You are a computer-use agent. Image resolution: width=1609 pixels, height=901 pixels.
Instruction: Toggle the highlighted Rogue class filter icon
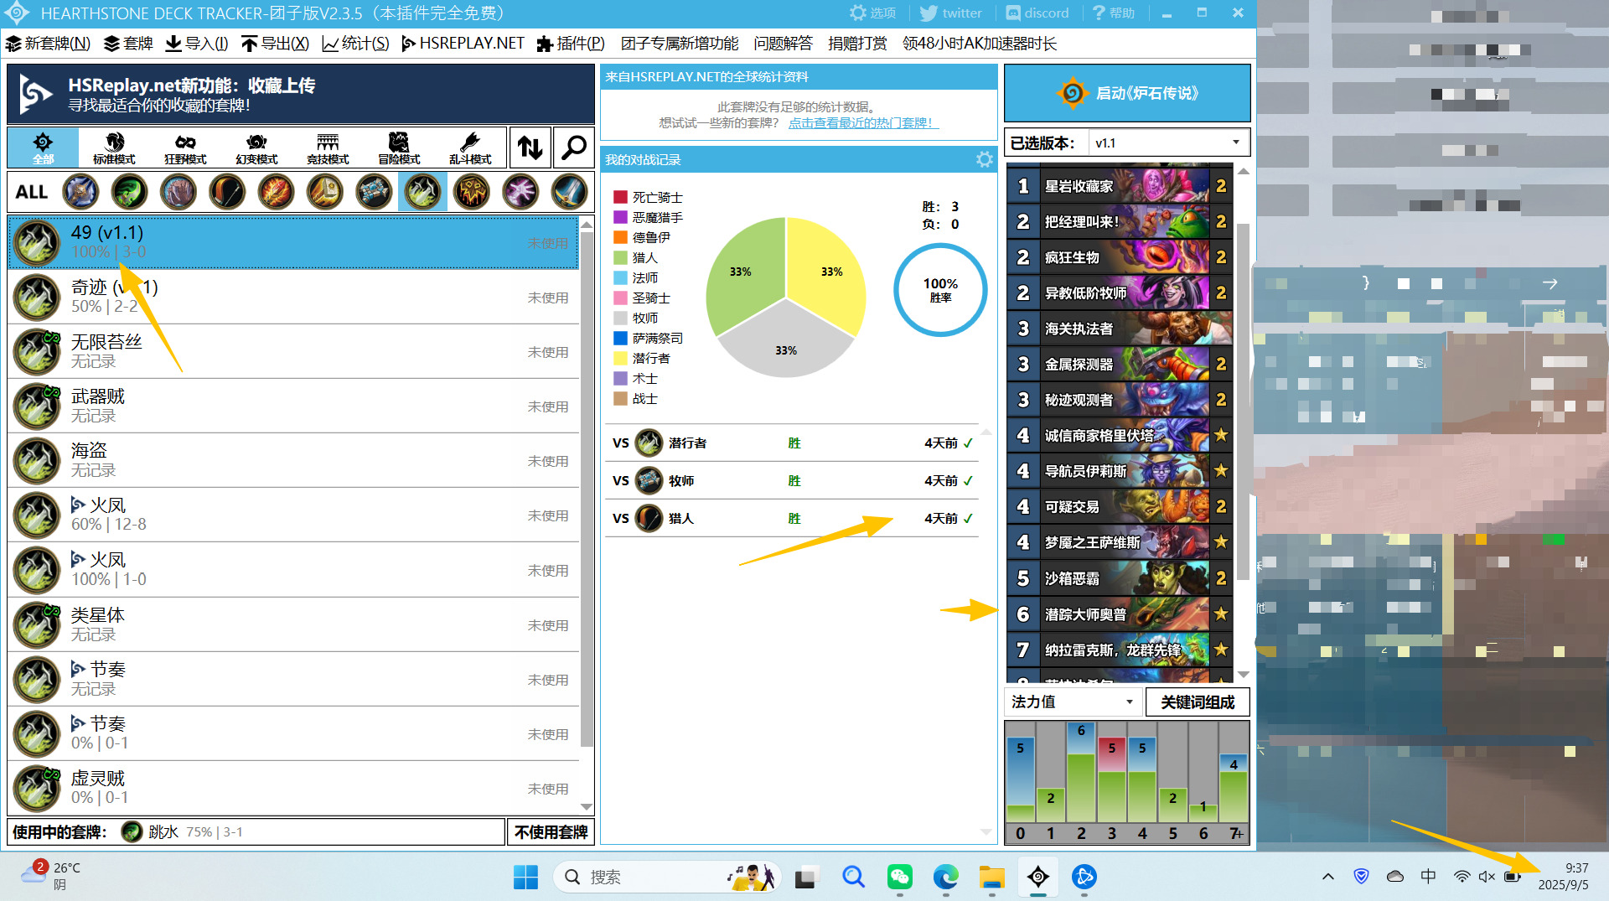[422, 192]
